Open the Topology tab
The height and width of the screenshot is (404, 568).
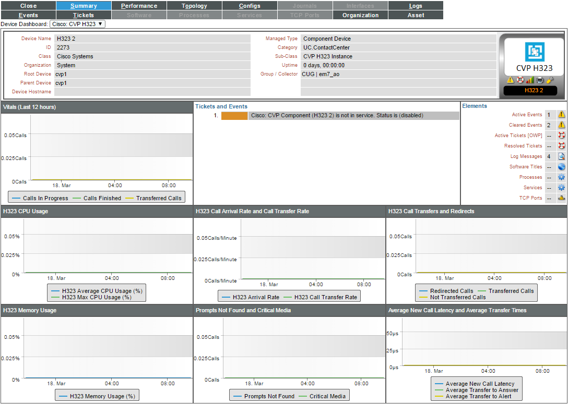click(x=195, y=6)
